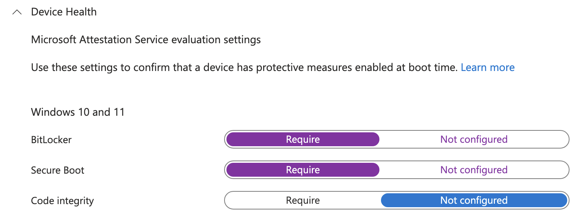The image size is (585, 223).
Task: Click the purple Require segment for Secure Boot
Action: pyautogui.click(x=303, y=170)
